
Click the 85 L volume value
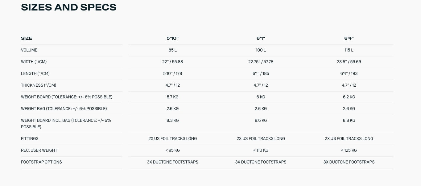[172, 50]
